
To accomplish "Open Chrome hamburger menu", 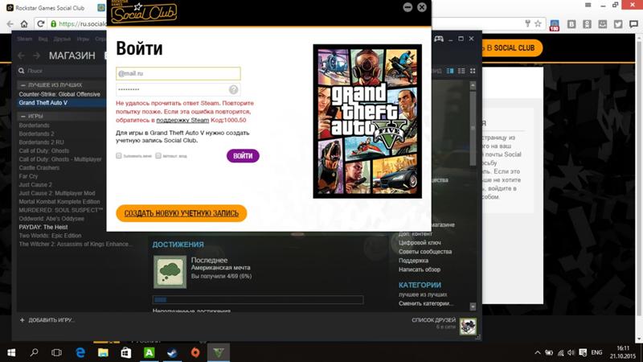I will pyautogui.click(x=588, y=5).
